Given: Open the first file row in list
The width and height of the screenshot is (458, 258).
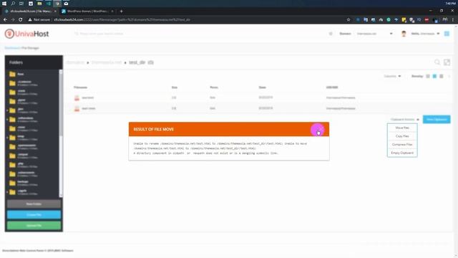Looking at the screenshot, I should [258, 97].
